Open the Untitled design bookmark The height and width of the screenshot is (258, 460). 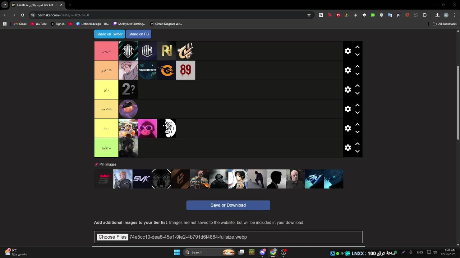click(92, 24)
